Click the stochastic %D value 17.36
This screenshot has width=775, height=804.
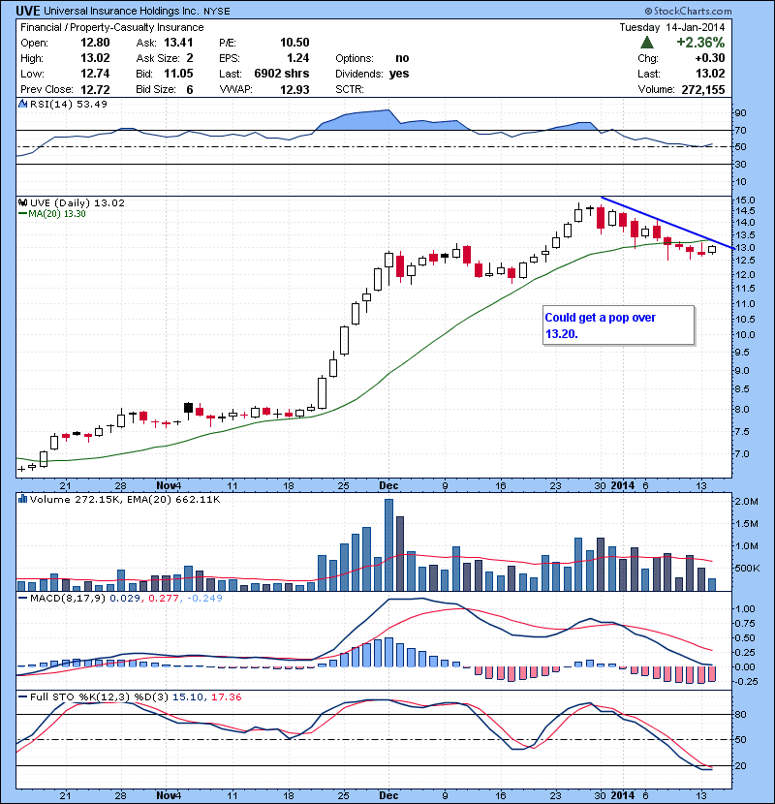tap(226, 696)
